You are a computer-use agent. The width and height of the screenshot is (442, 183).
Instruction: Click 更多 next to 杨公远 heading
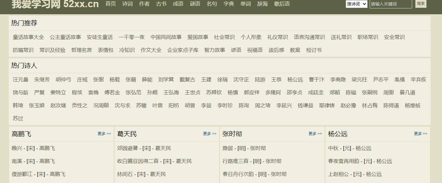pos(421,134)
